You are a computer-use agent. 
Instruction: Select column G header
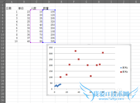pos(86,2)
